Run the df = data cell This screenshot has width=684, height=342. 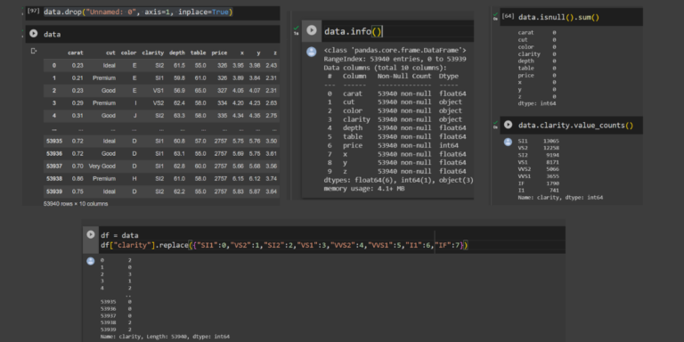(x=91, y=234)
